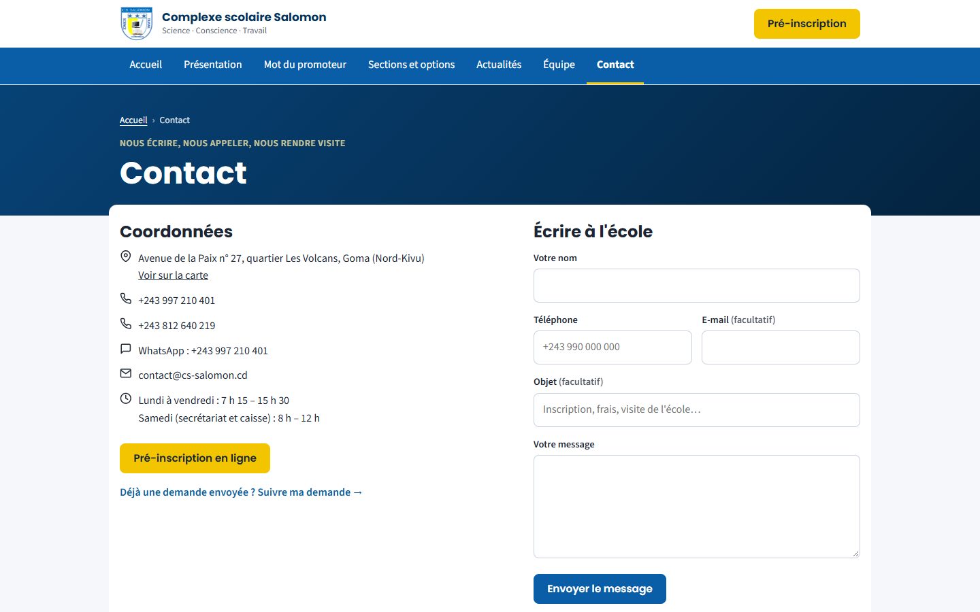Focus the Téléphone input field
The image size is (980, 612).
coord(612,347)
